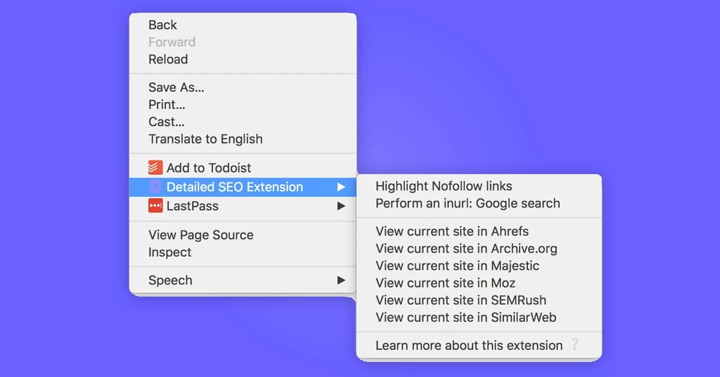
Task: Choose Inspect from context menu
Action: point(170,252)
